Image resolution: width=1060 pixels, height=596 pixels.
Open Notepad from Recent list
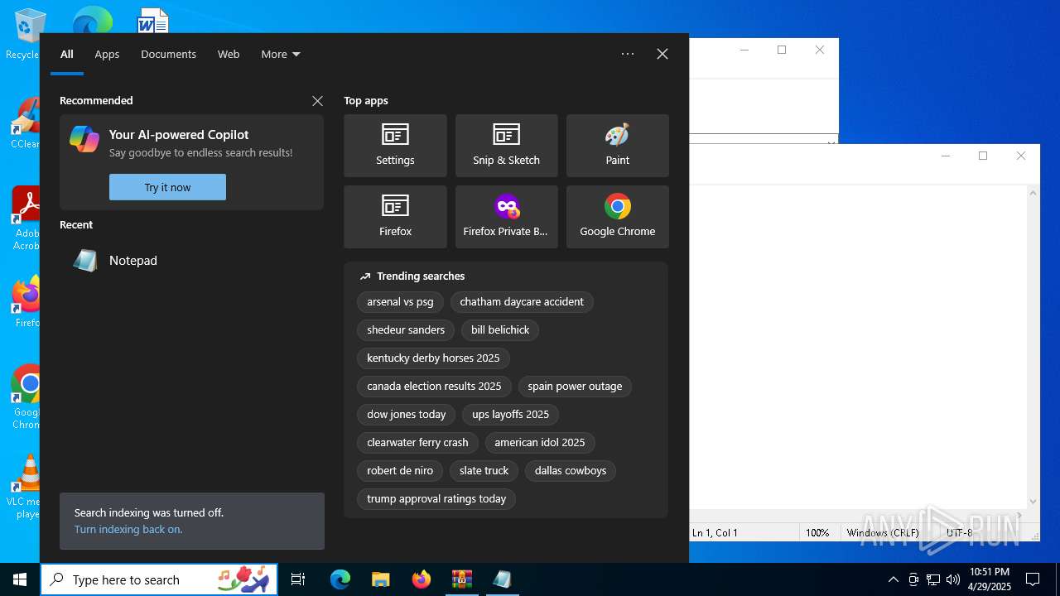191,261
